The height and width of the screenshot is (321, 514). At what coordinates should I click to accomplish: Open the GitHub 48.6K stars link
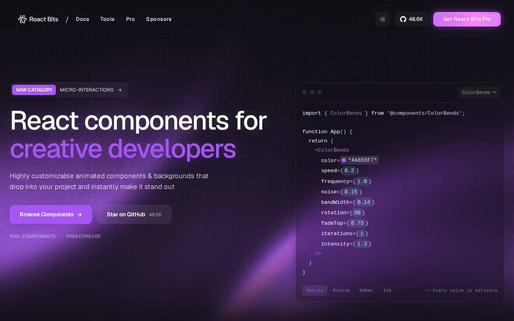coord(412,19)
